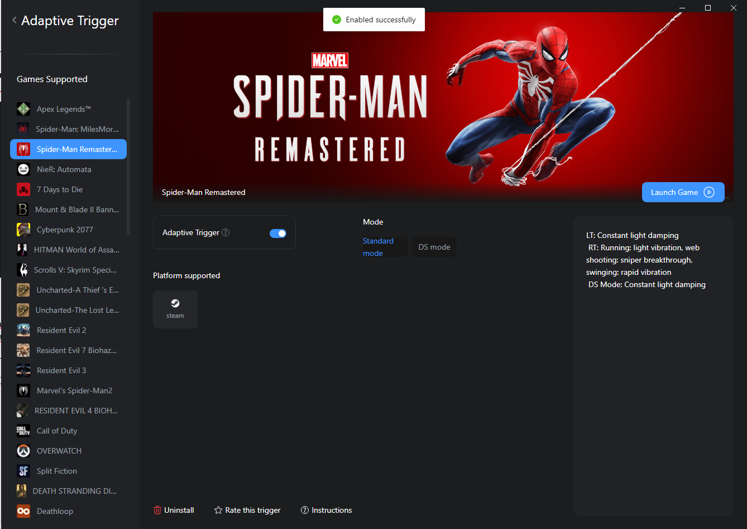
Task: Click the Resident Evil 7 Biohazard icon
Action: point(23,350)
